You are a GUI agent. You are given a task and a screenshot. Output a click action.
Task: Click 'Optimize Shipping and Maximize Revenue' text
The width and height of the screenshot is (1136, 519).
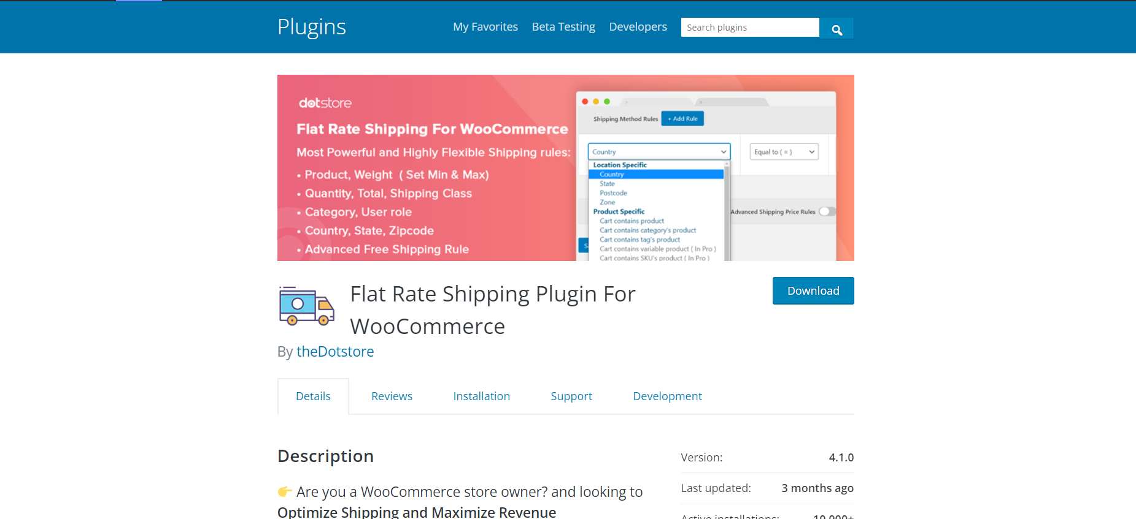pos(417,512)
